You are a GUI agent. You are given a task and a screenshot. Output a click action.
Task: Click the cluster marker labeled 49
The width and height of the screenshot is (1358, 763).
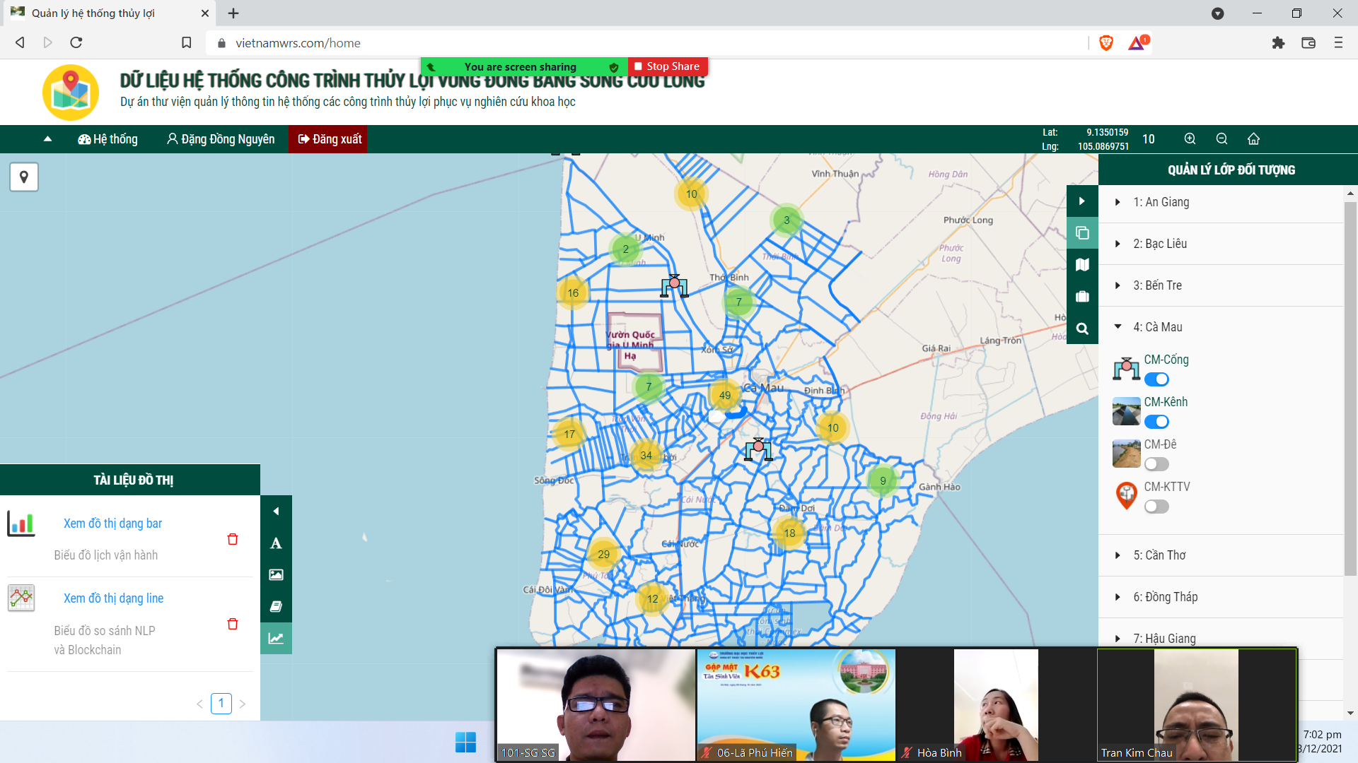click(x=725, y=396)
